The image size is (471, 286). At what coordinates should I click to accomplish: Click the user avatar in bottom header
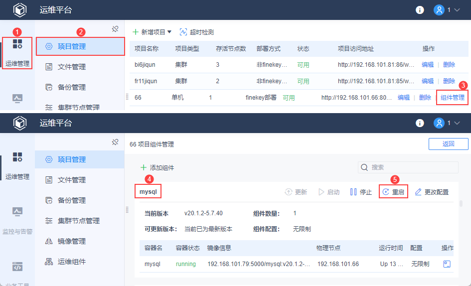click(x=439, y=123)
